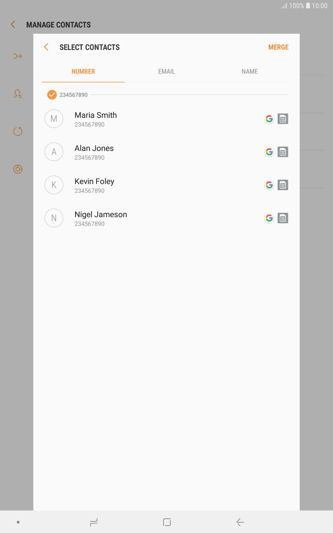Tap the Manage Contacts back arrow

[x=13, y=25]
